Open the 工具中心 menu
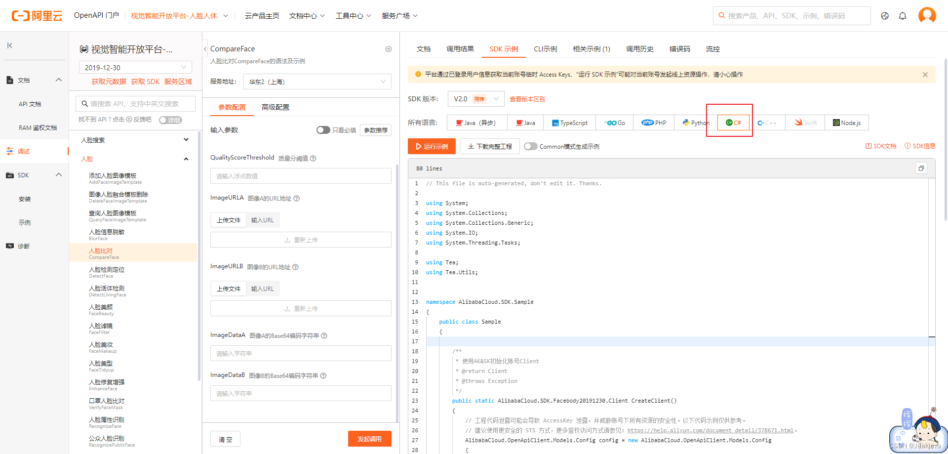 (x=354, y=16)
